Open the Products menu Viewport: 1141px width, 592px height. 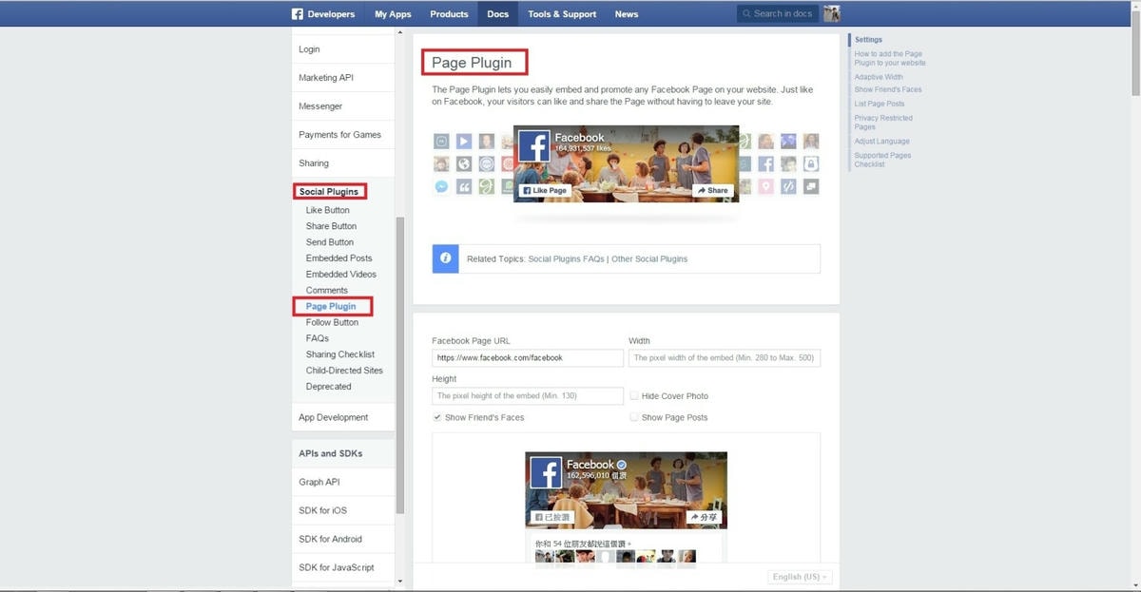(x=449, y=14)
